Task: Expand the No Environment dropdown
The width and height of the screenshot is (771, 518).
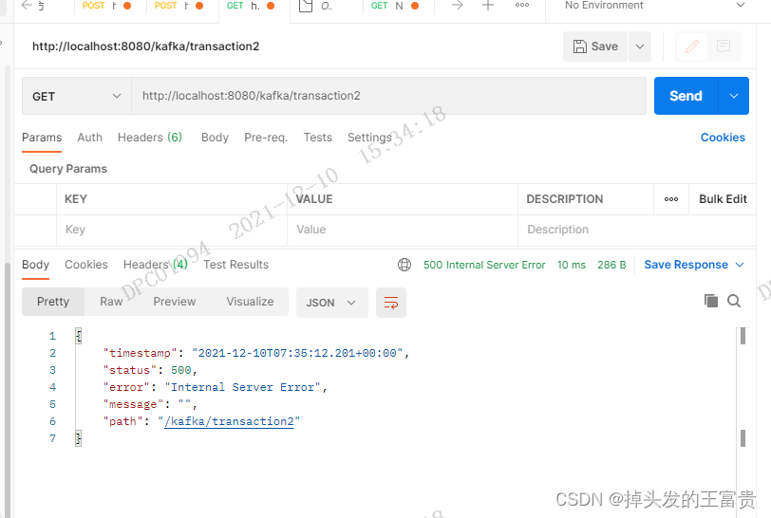Action: pos(740,5)
